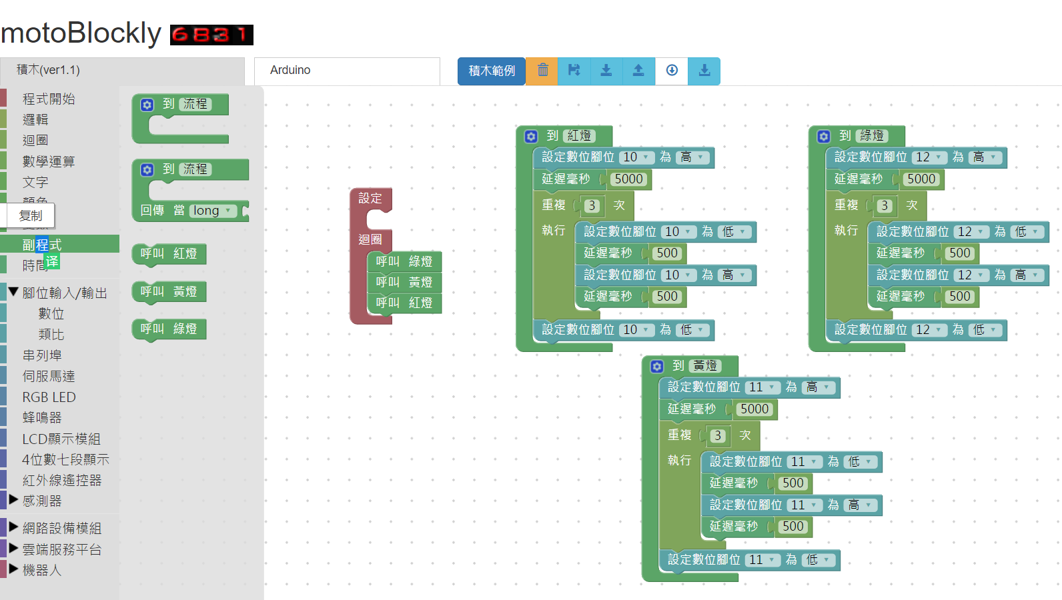
Task: Pick the 呼叫 綠燈 block in flyout
Action: coord(169,329)
